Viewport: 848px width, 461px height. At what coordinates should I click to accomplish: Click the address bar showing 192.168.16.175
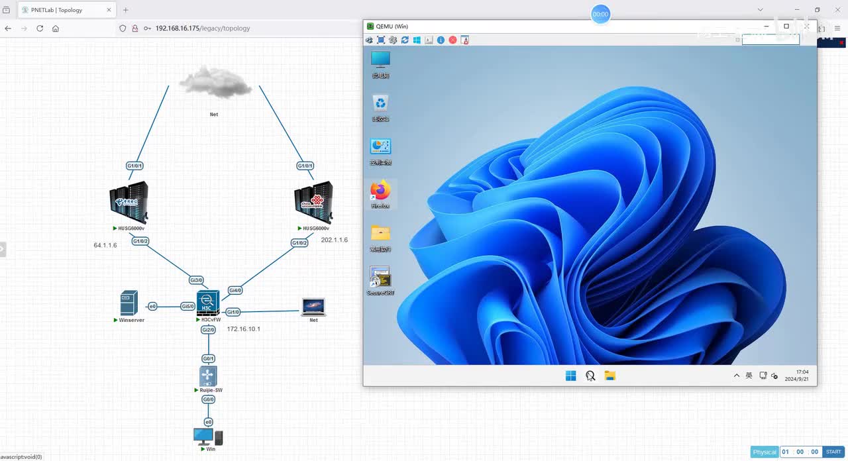click(203, 28)
